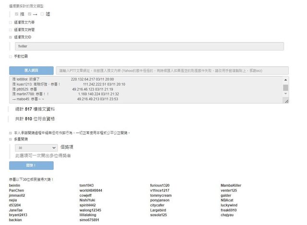Enable the 過濾推文內容 filter checkbox
Screen dimensions: 307x225
(11, 22)
